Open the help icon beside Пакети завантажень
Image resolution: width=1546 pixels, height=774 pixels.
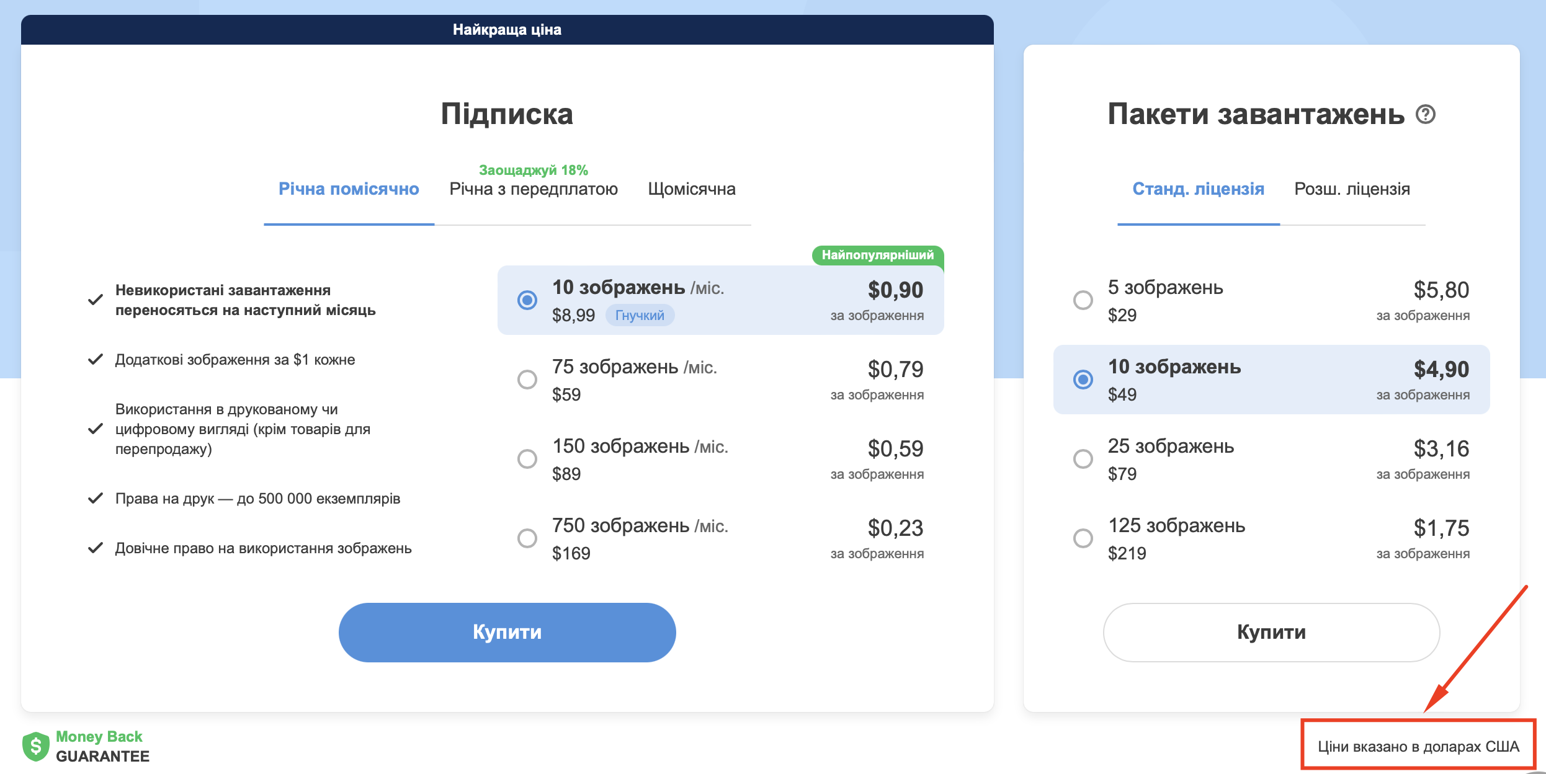click(1426, 114)
